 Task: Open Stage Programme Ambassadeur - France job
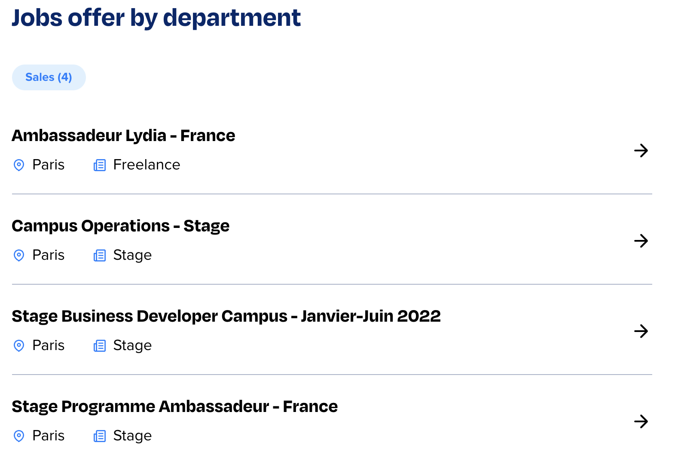[174, 406]
